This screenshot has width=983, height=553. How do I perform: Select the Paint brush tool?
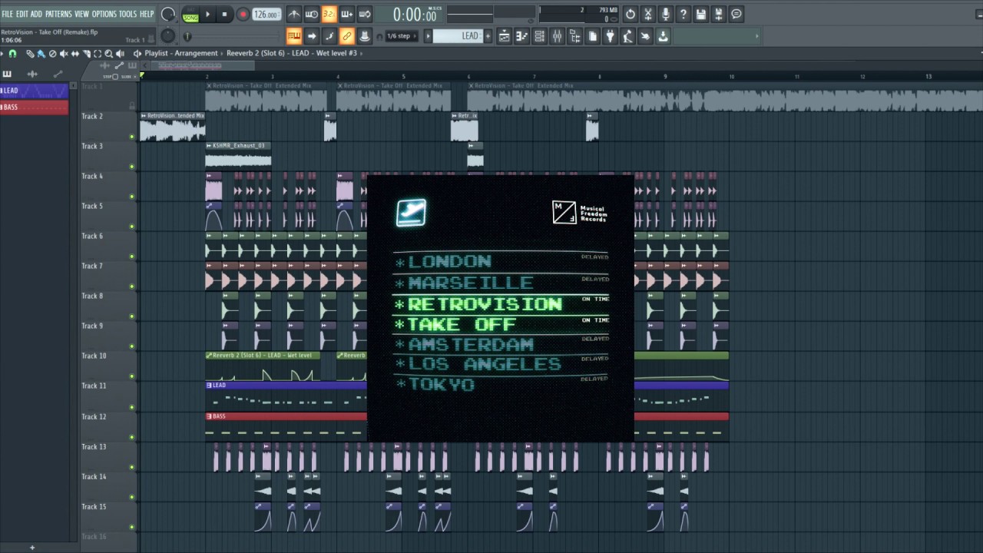41,54
